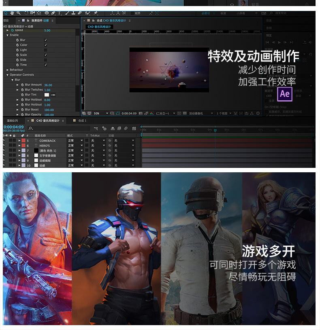Open the 1个视图 view layout dropdown
This screenshot has width=320, height=330.
coord(224,113)
